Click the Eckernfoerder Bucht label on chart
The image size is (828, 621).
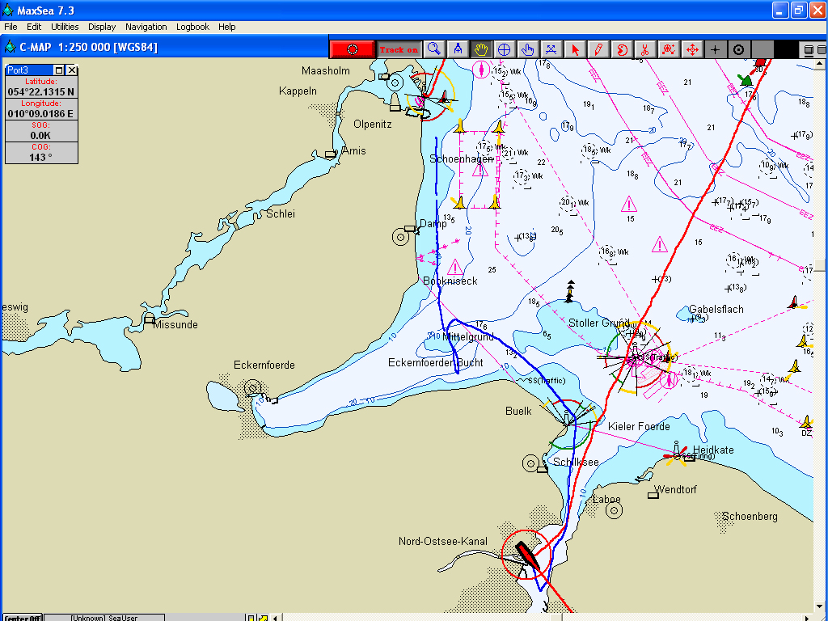[435, 363]
